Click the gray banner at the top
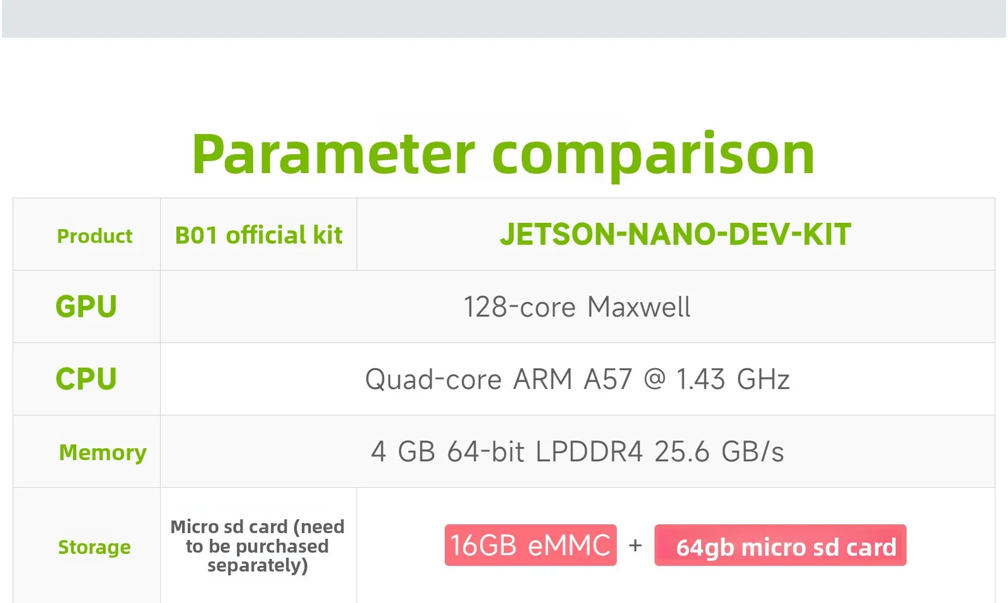Screen dimensions: 1008x603 coord(504,19)
